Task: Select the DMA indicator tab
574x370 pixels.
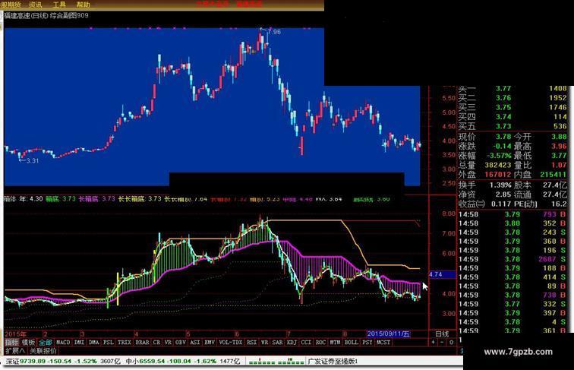Action: pyautogui.click(x=93, y=343)
